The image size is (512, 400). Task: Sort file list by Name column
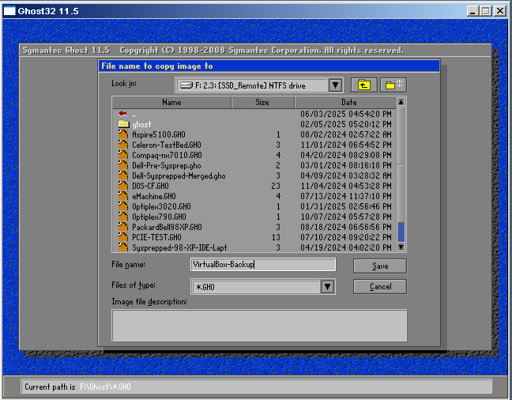click(171, 102)
